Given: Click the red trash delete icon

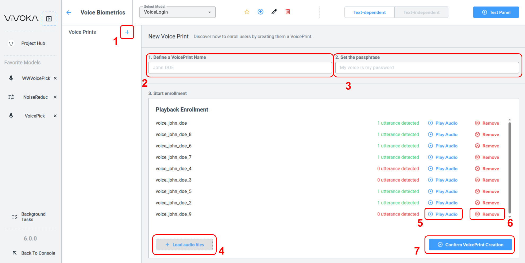Looking at the screenshot, I should tap(288, 12).
